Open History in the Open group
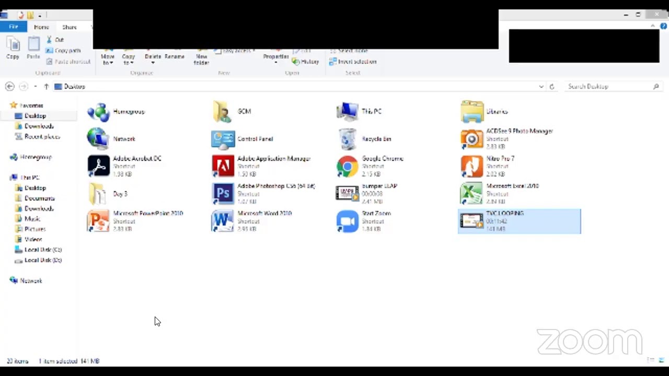 (x=305, y=62)
